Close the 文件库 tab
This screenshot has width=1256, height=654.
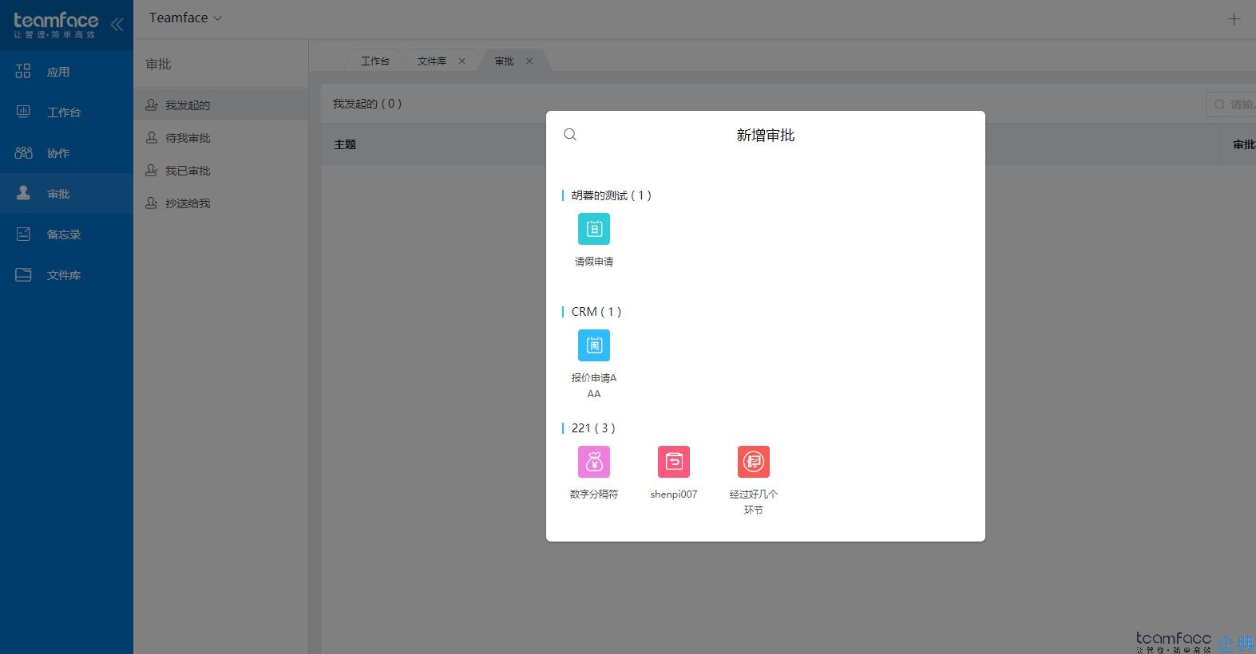[462, 61]
